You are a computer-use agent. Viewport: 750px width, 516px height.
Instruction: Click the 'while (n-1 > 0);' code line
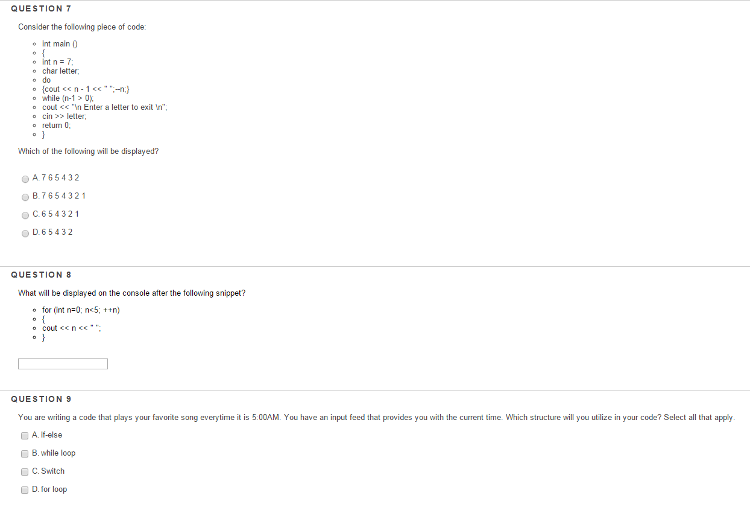coord(68,98)
